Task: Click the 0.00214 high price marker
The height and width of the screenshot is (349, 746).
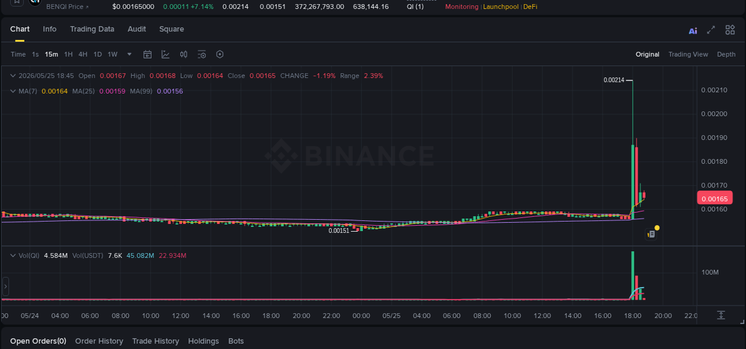Action: pyautogui.click(x=614, y=80)
